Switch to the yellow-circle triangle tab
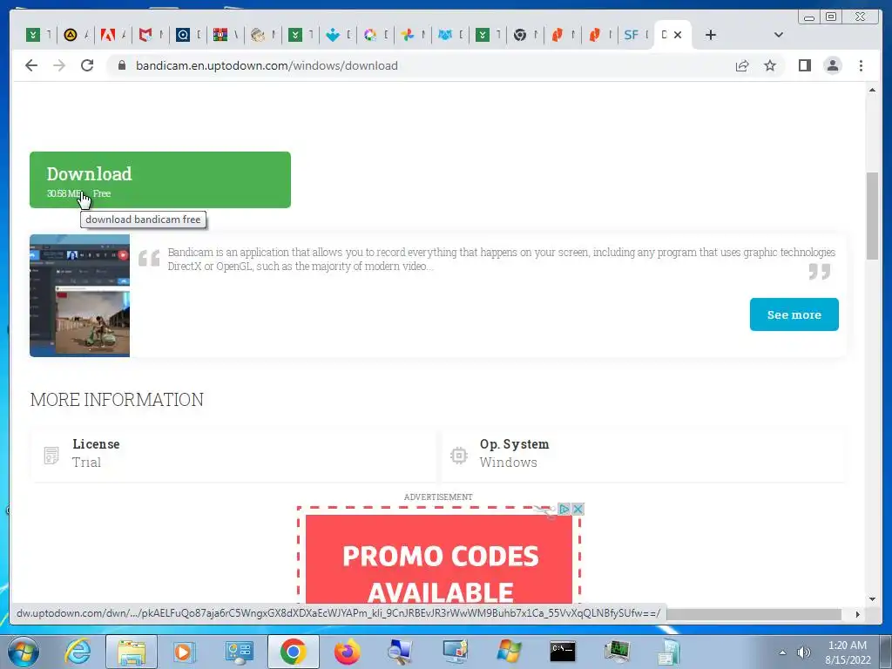The width and height of the screenshot is (892, 669). pos(75,35)
